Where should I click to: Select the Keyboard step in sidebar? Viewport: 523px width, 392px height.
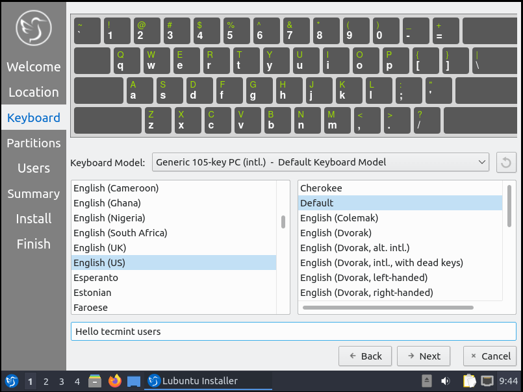click(34, 117)
